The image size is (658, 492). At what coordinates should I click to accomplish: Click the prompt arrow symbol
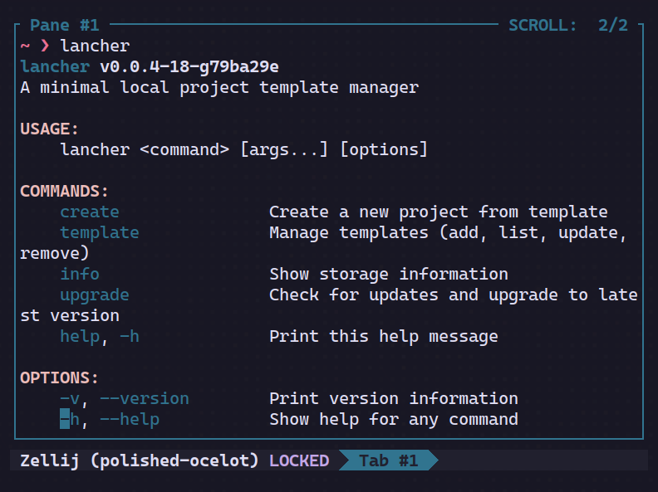45,46
